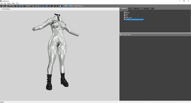Hide the CBBE_outfit mesh via eye icon
The width and height of the screenshot is (191, 103).
[x=125, y=18]
